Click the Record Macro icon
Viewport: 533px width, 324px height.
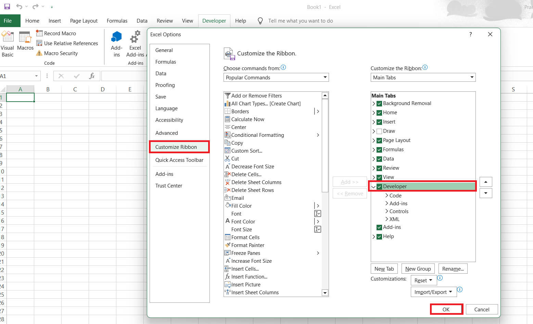39,33
